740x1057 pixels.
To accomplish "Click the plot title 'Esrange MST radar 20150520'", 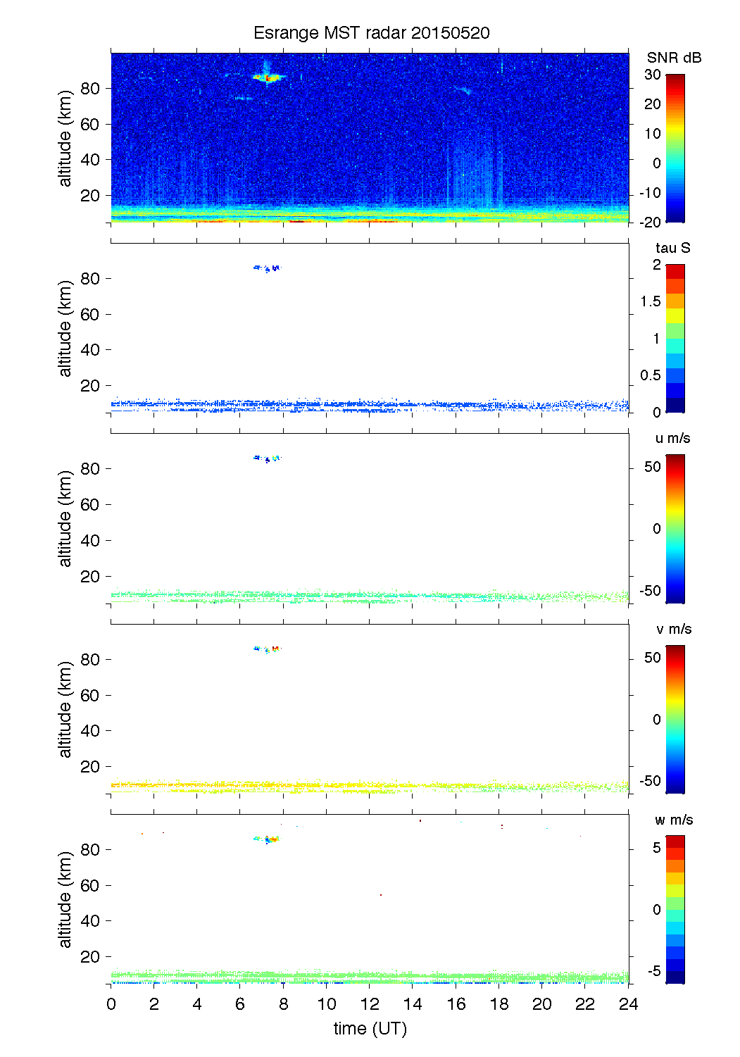I will click(x=371, y=33).
